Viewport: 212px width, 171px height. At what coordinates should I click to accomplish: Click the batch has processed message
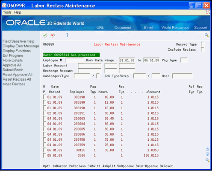pos(71,55)
